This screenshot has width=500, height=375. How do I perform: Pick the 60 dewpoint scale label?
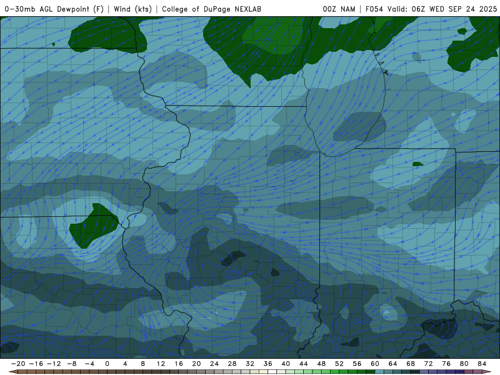coord(375,364)
